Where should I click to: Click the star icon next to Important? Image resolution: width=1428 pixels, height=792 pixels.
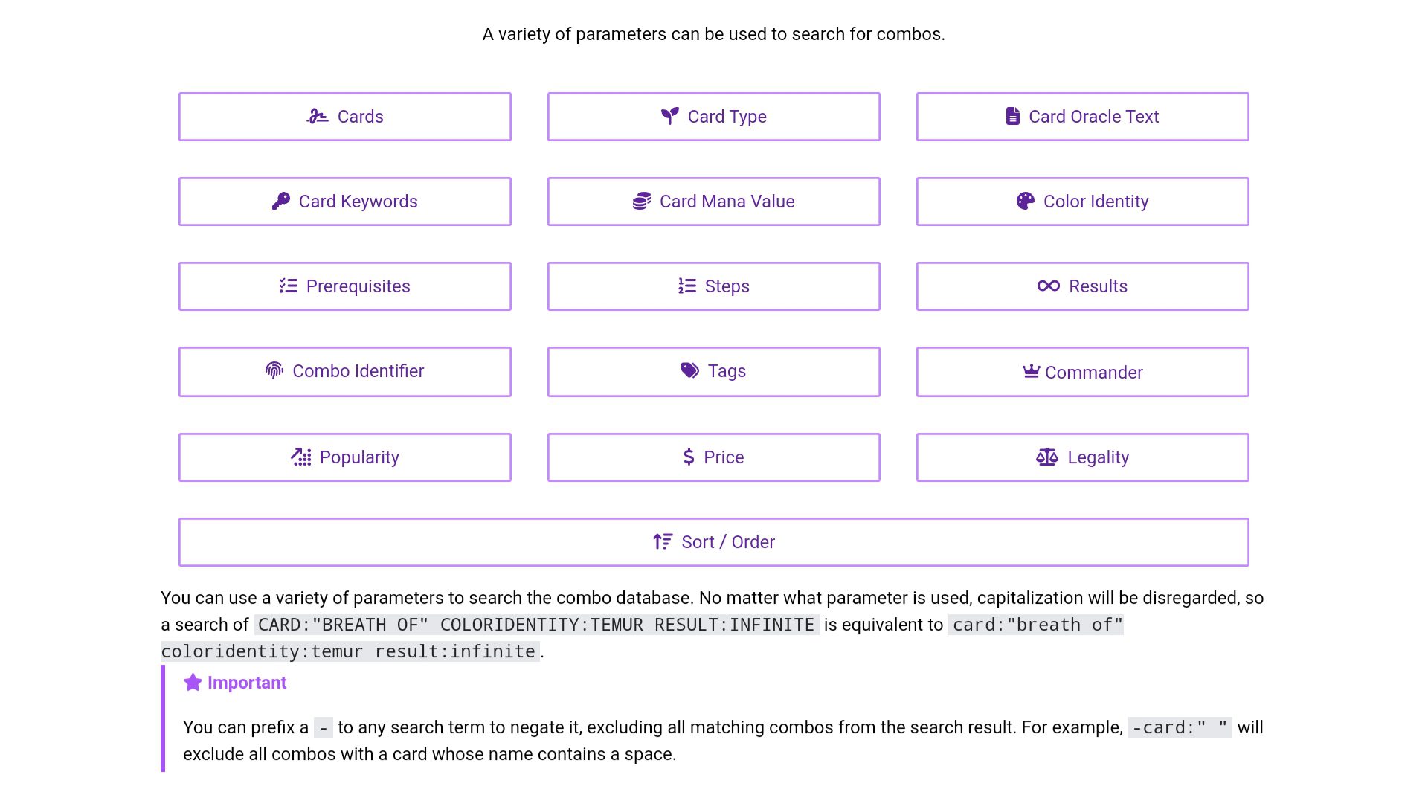(193, 683)
